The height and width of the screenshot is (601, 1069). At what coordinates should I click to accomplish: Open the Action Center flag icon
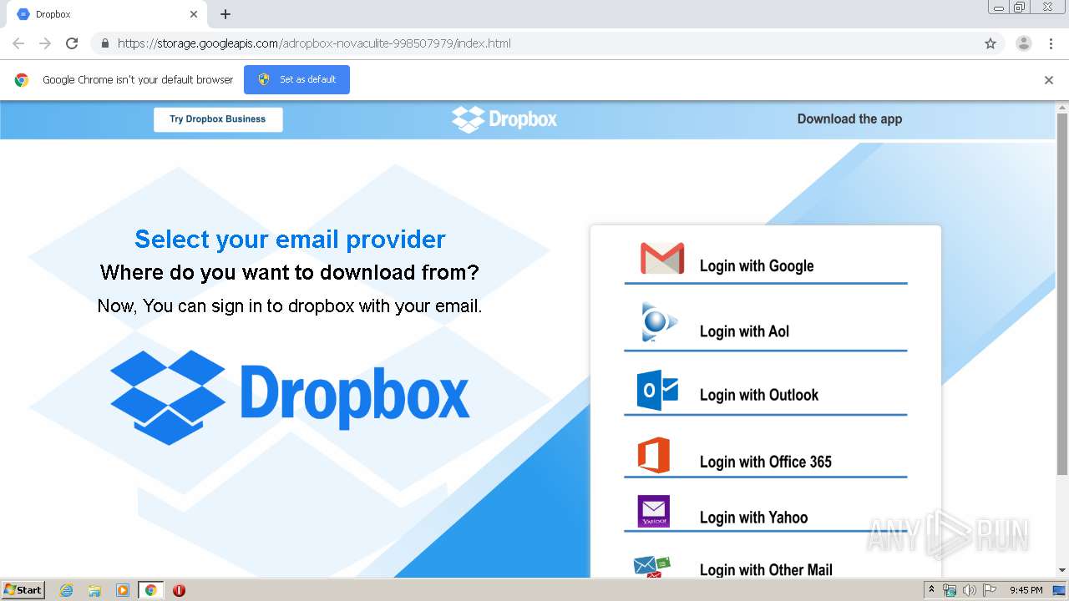click(x=990, y=590)
